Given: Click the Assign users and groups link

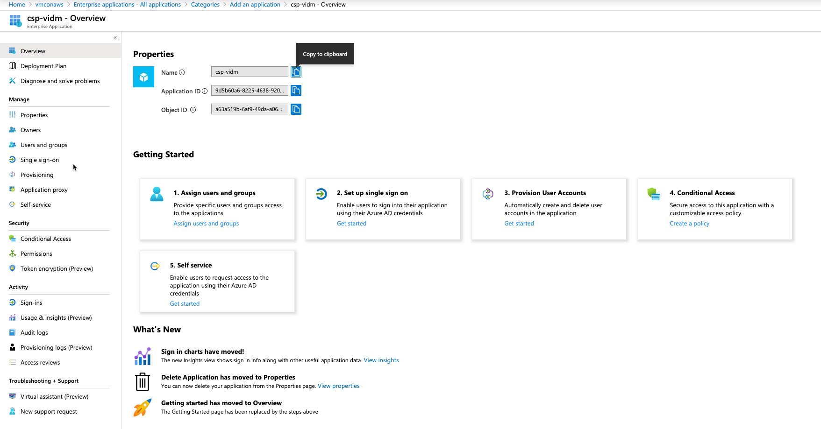Looking at the screenshot, I should (x=206, y=224).
